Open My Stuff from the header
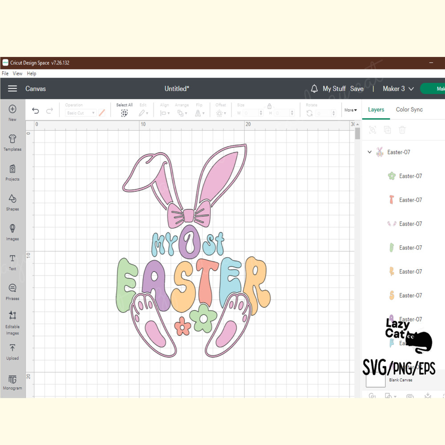This screenshot has width=445, height=445. coord(334,89)
